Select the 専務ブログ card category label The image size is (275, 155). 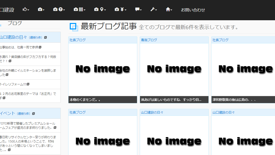point(149,40)
